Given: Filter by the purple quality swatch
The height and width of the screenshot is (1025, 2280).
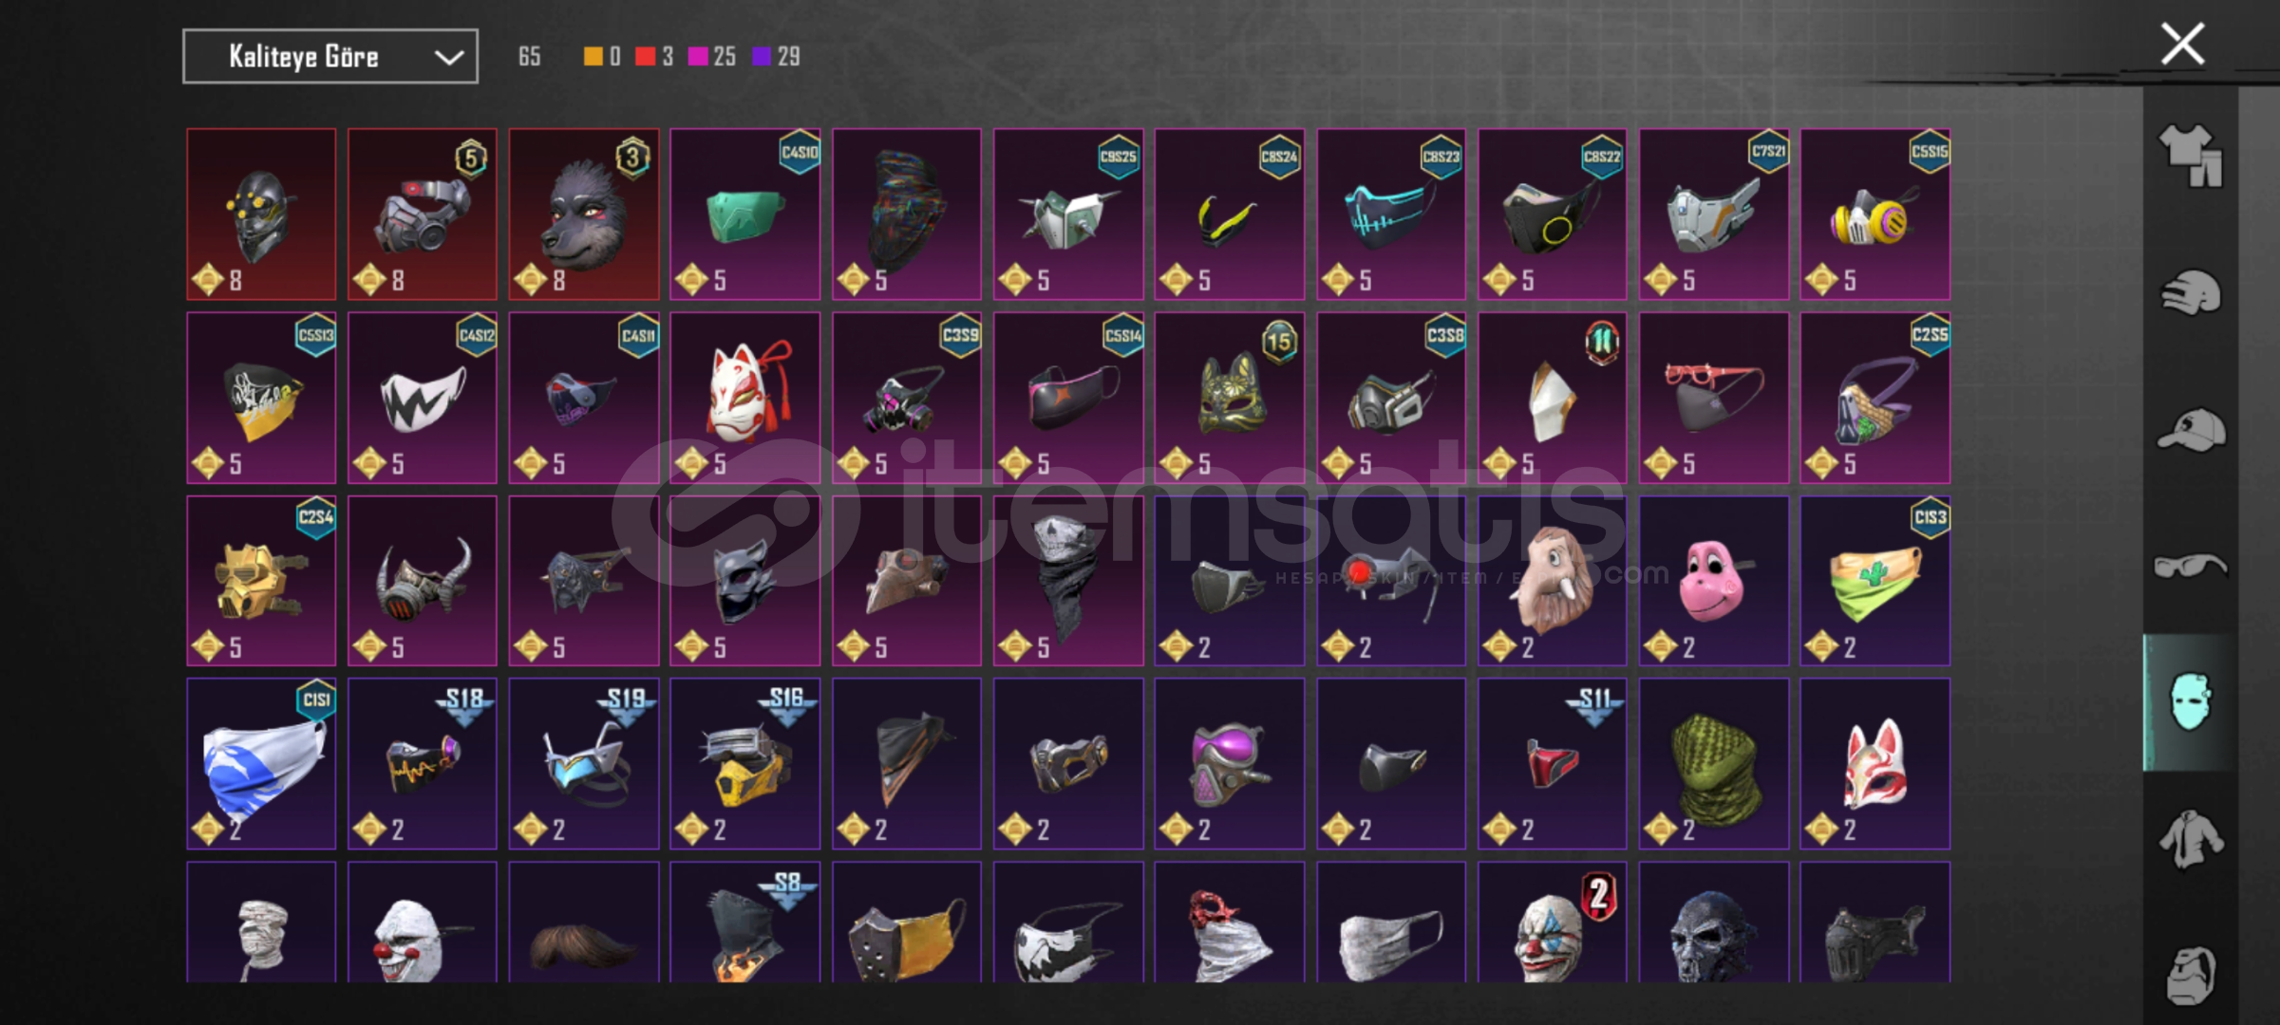Looking at the screenshot, I should pos(762,57).
